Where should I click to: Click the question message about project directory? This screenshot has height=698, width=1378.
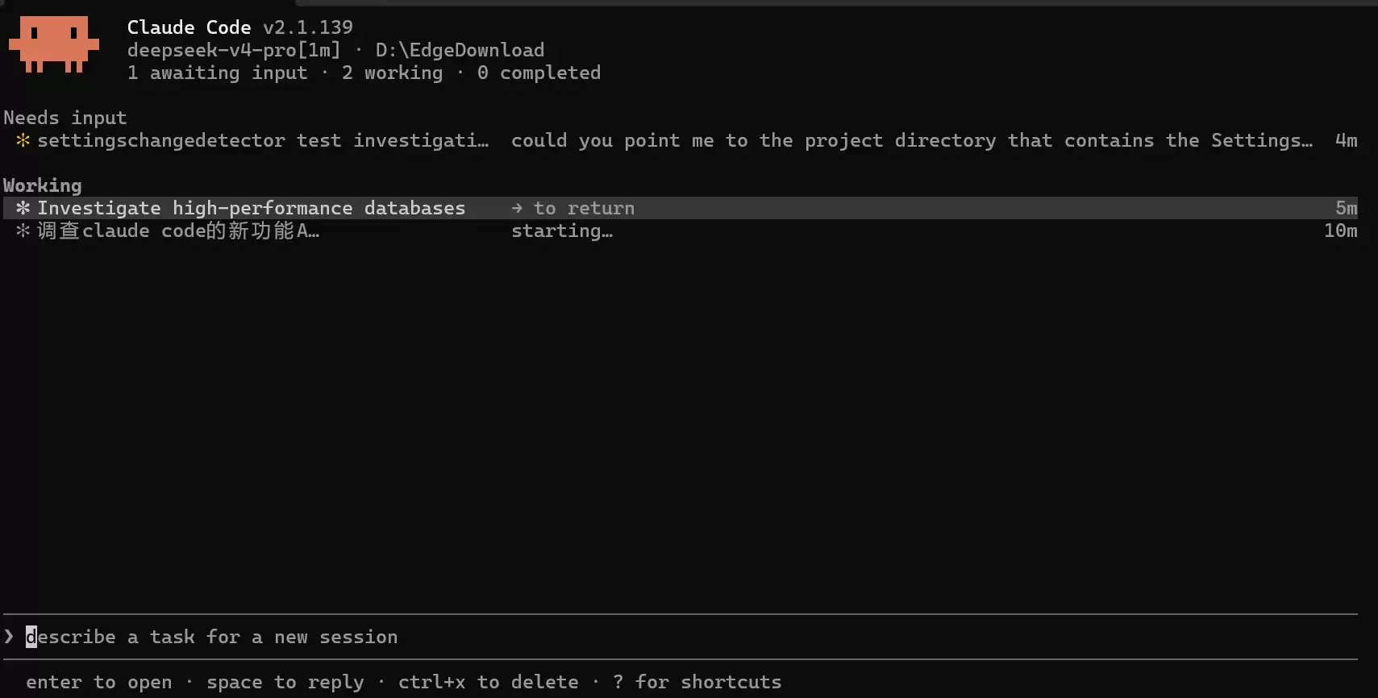[912, 140]
